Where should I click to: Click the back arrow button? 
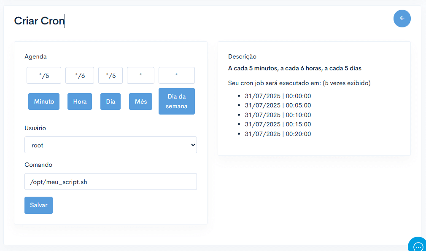(402, 19)
